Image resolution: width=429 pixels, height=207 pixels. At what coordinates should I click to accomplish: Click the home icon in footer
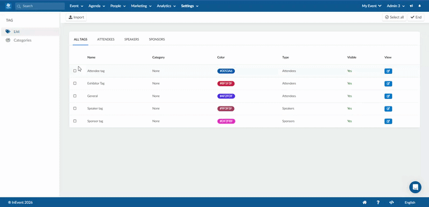click(365, 202)
